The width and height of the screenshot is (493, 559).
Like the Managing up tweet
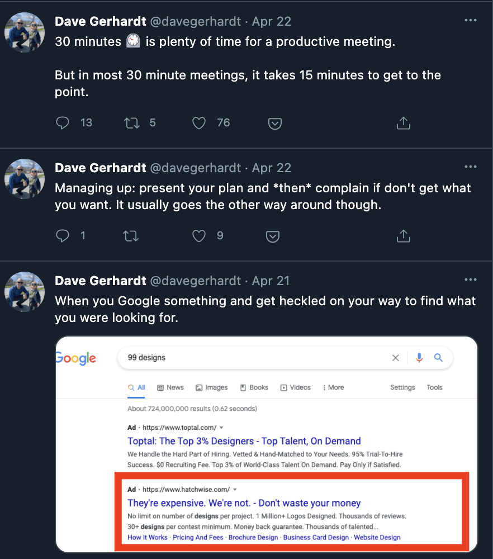coord(199,236)
